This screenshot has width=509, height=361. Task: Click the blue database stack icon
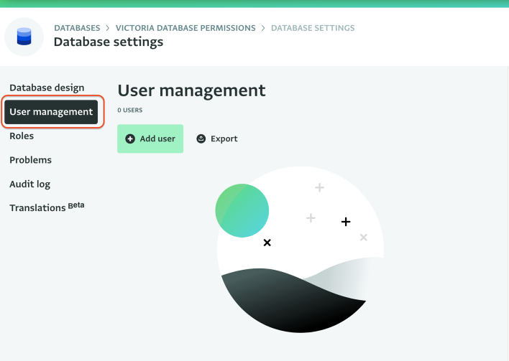[24, 37]
